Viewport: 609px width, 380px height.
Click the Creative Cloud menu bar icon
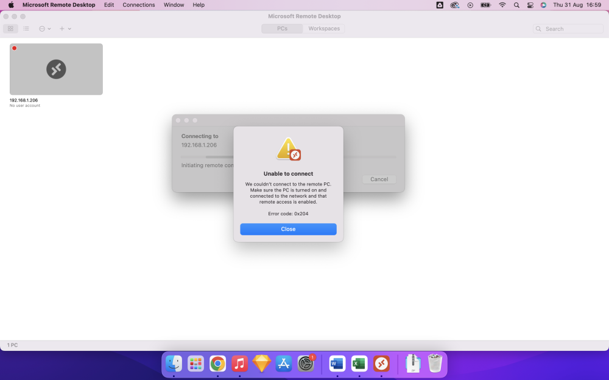pos(454,5)
